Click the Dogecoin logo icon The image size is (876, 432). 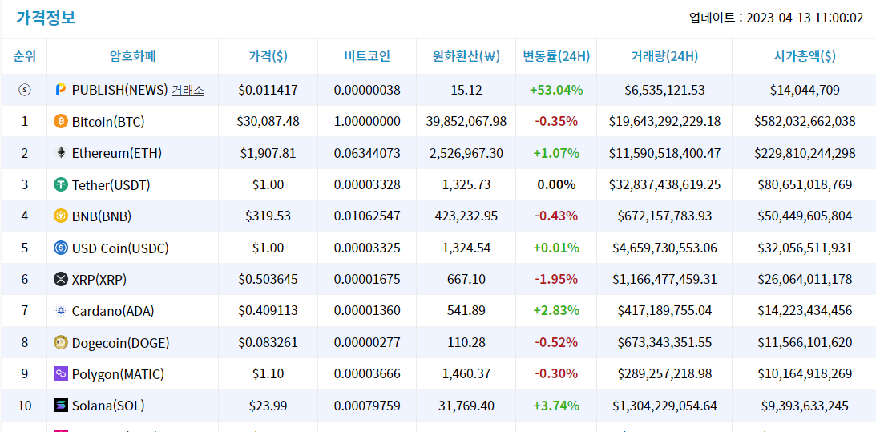pos(60,342)
